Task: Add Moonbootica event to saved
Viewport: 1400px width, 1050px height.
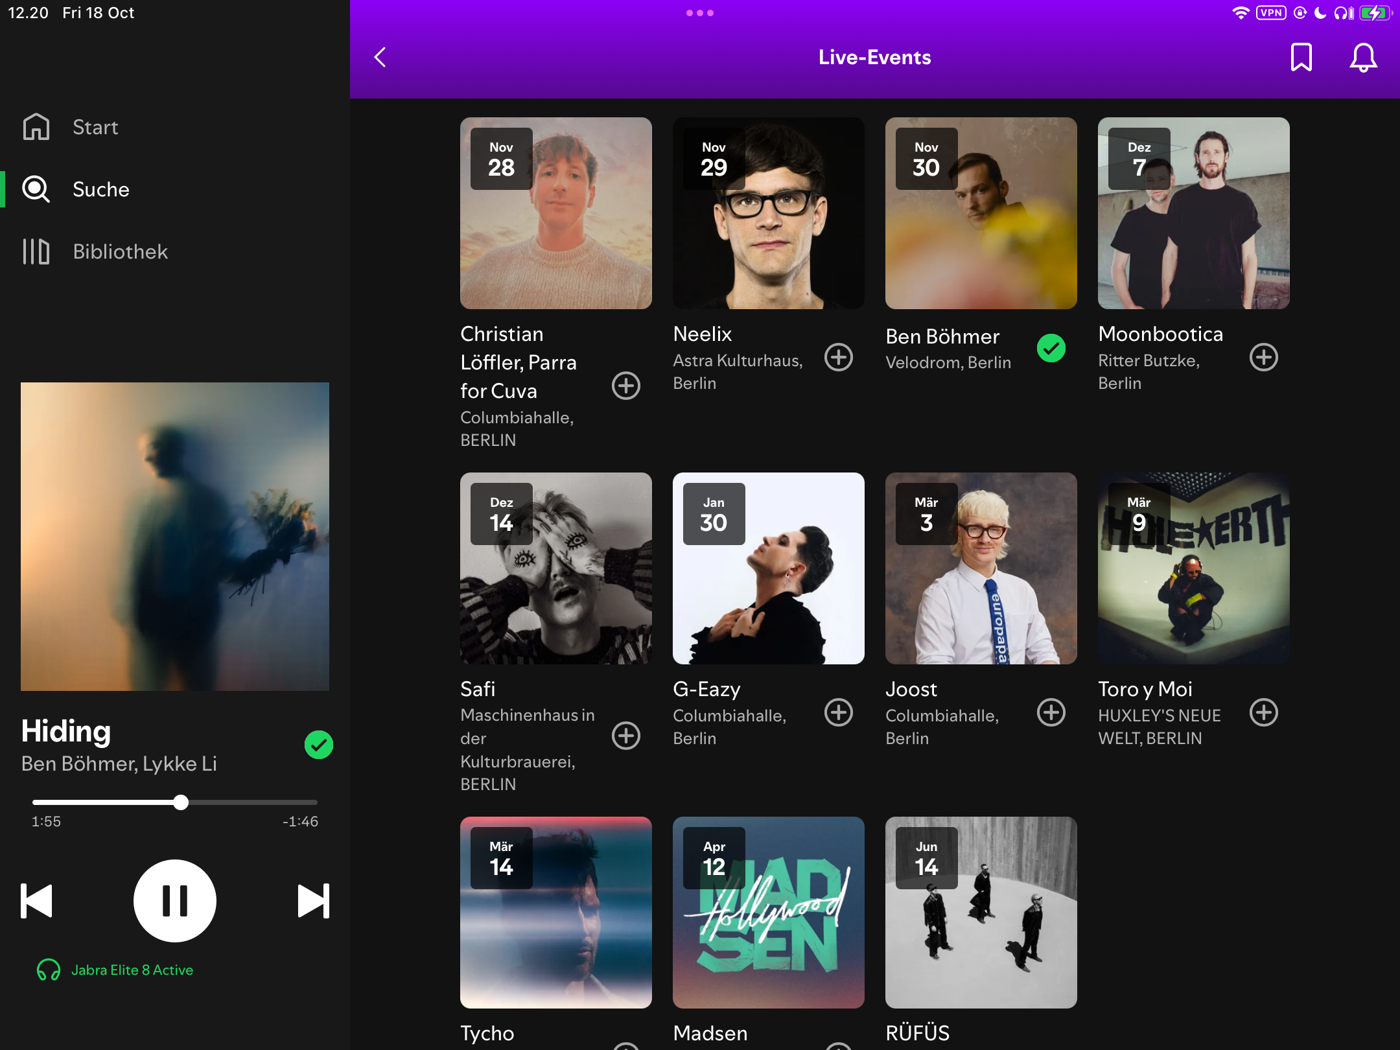Action: pyautogui.click(x=1264, y=357)
